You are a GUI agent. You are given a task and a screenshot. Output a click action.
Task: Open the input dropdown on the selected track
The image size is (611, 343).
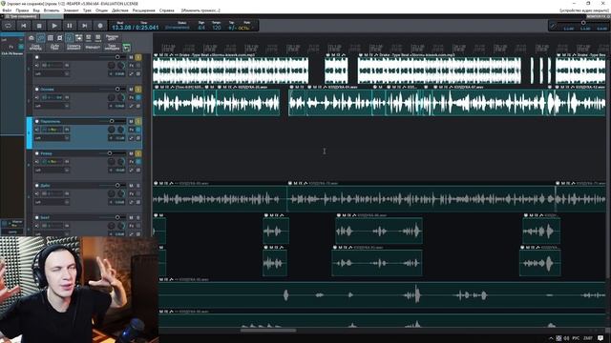point(52,138)
